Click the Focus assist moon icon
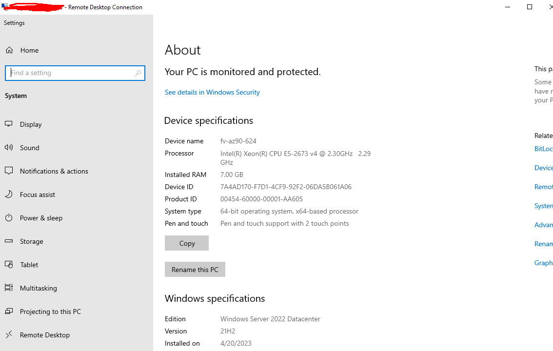This screenshot has height=351, width=553. (x=9, y=195)
